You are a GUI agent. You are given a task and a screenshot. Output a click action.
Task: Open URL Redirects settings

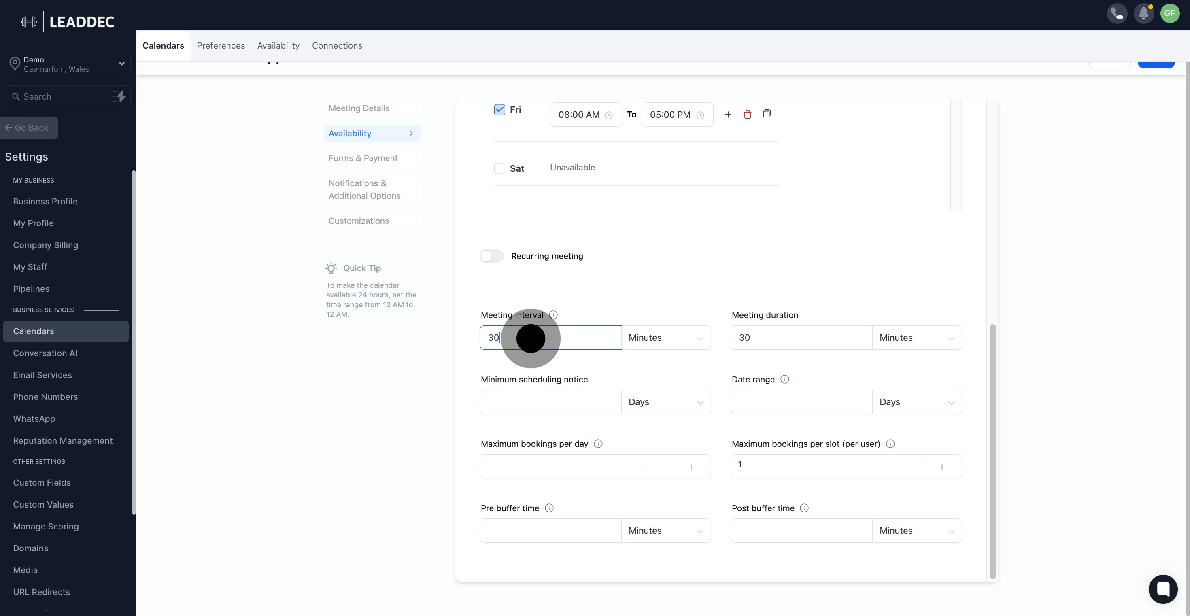41,592
